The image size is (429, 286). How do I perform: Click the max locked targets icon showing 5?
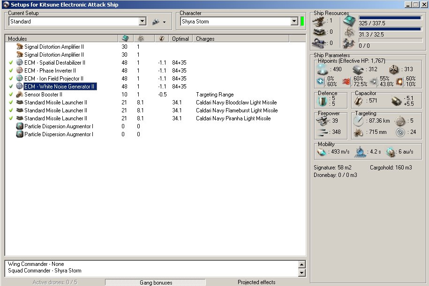[x=400, y=121]
